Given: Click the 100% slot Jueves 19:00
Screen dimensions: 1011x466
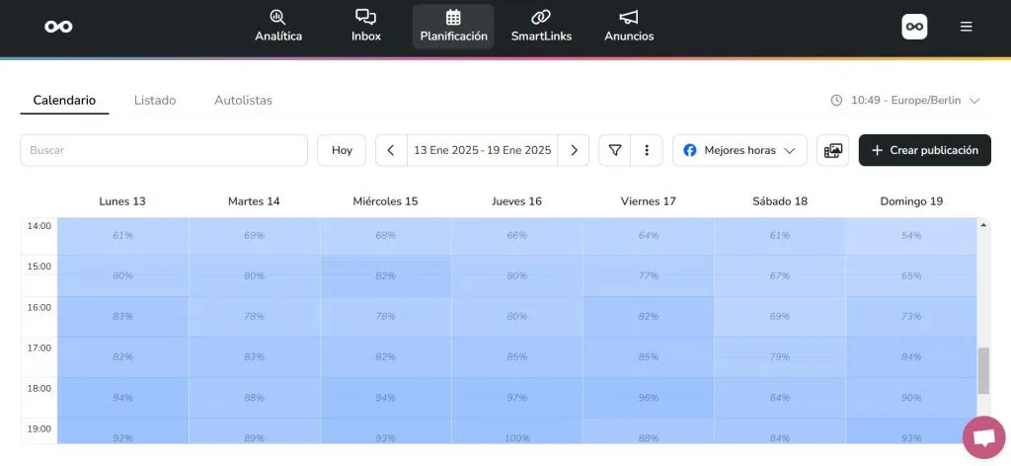Looking at the screenshot, I should click(x=517, y=431).
